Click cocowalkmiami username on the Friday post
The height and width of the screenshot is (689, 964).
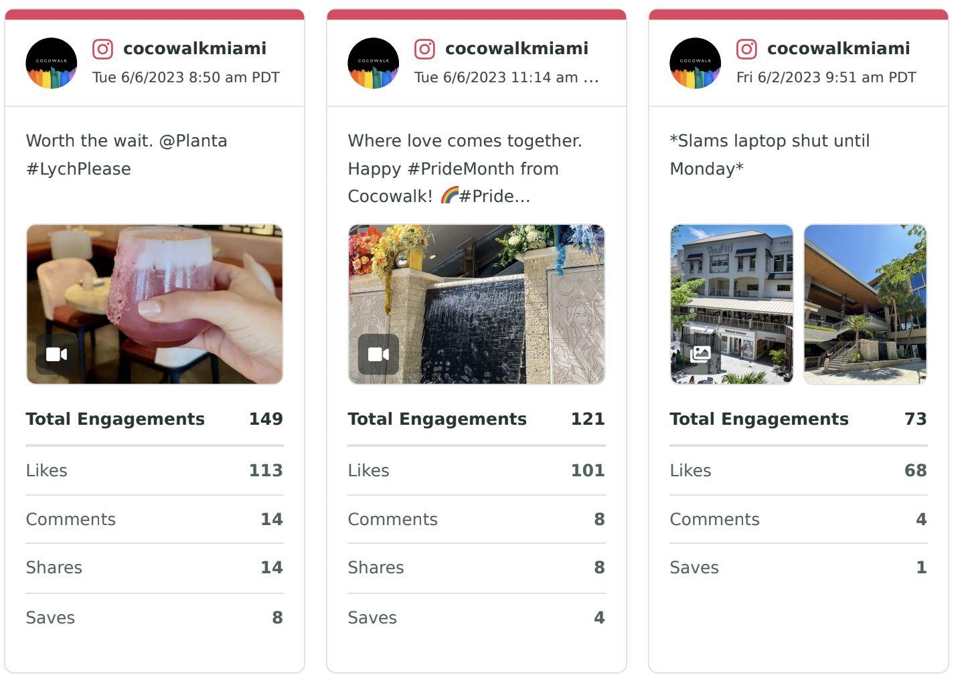pyautogui.click(x=839, y=48)
